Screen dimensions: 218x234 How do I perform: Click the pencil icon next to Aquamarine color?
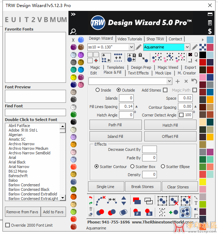tap(194, 47)
